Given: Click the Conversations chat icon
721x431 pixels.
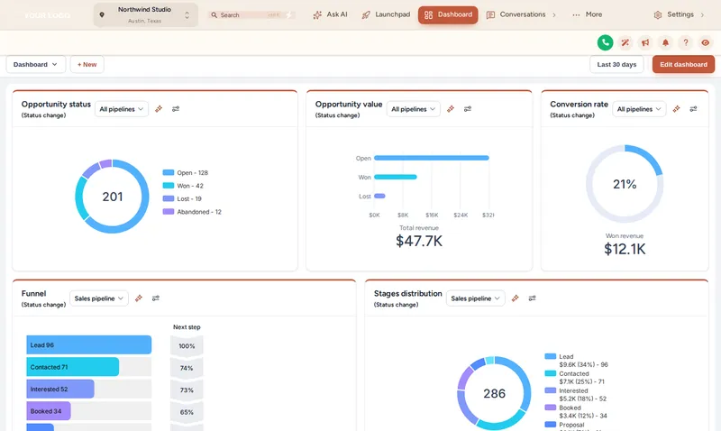Looking at the screenshot, I should click(490, 15).
